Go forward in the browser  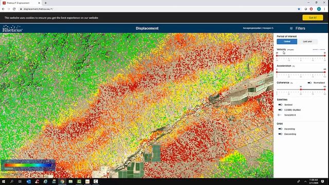[9, 9]
